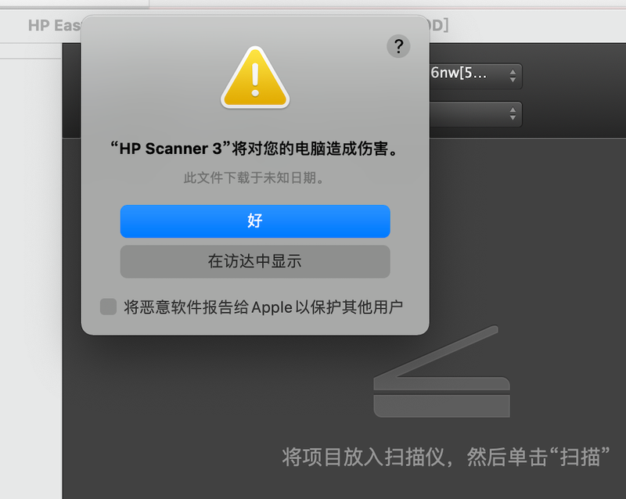626x499 pixels.
Task: Click the 将恶意软件报告给 Apple 以保护其他用户 label
Action: point(263,307)
